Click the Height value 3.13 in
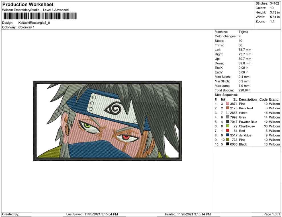The image size is (282, 217). point(275,13)
